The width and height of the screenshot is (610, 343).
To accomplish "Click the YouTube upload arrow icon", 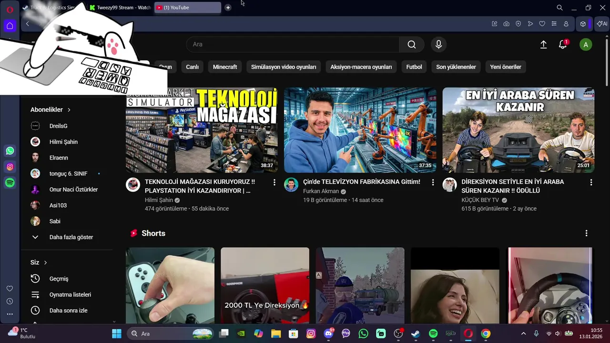I will 543,44.
